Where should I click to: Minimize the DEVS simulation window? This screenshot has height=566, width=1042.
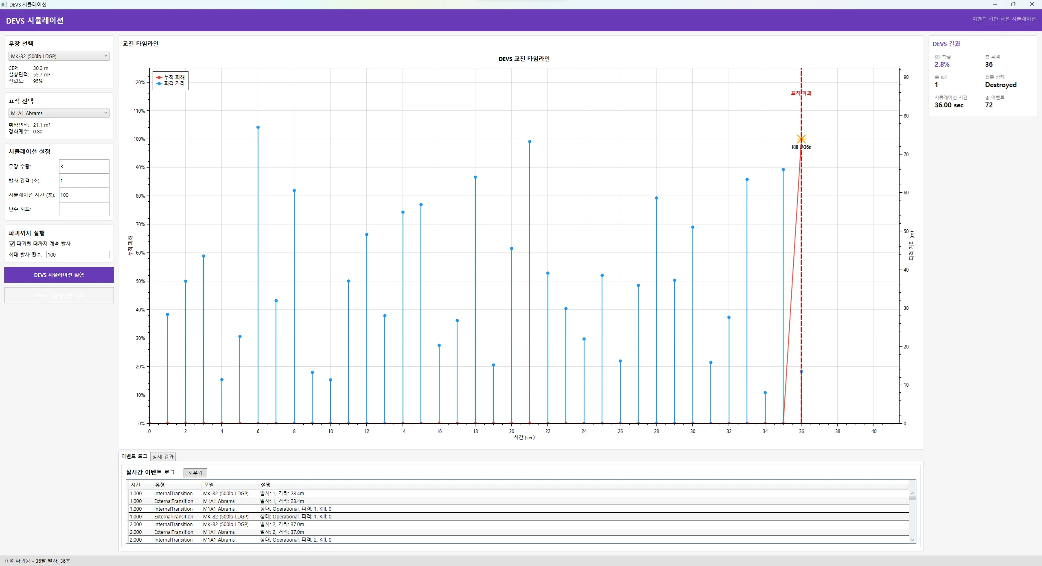(x=995, y=4)
